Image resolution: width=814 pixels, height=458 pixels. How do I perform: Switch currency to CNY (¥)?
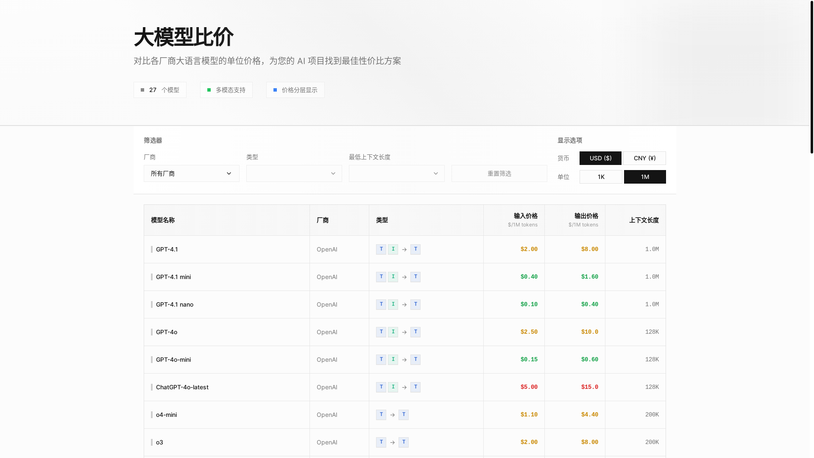[644, 158]
